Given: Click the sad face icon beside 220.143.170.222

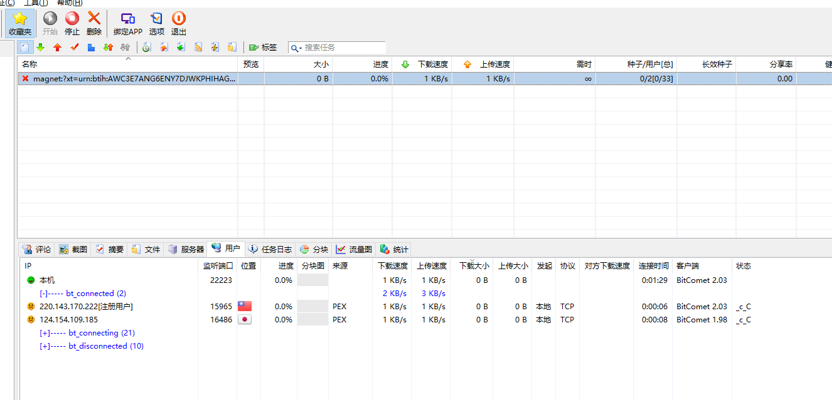Looking at the screenshot, I should [31, 307].
